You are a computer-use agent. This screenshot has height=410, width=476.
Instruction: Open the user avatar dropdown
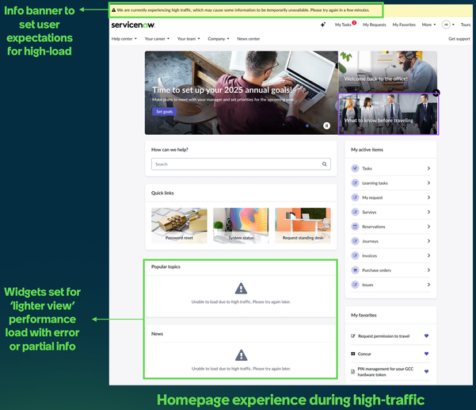(x=448, y=25)
